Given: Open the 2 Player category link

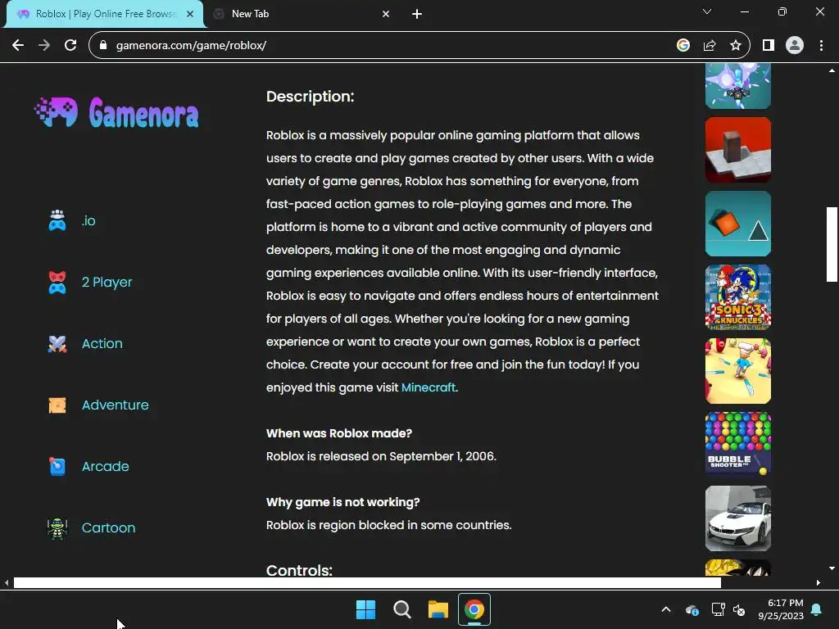Looking at the screenshot, I should 107,282.
